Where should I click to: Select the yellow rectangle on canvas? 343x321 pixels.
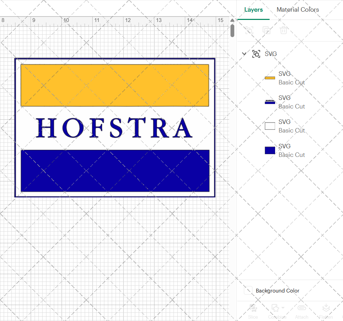click(115, 85)
